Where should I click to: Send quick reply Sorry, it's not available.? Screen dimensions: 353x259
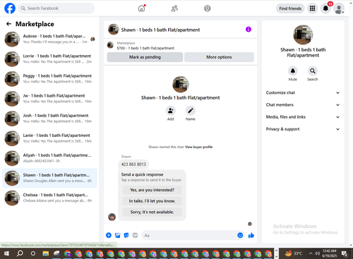152,212
